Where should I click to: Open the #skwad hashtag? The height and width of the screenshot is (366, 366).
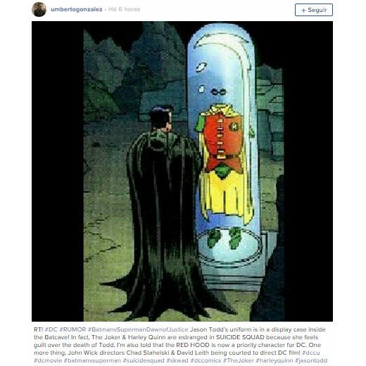tap(177, 360)
